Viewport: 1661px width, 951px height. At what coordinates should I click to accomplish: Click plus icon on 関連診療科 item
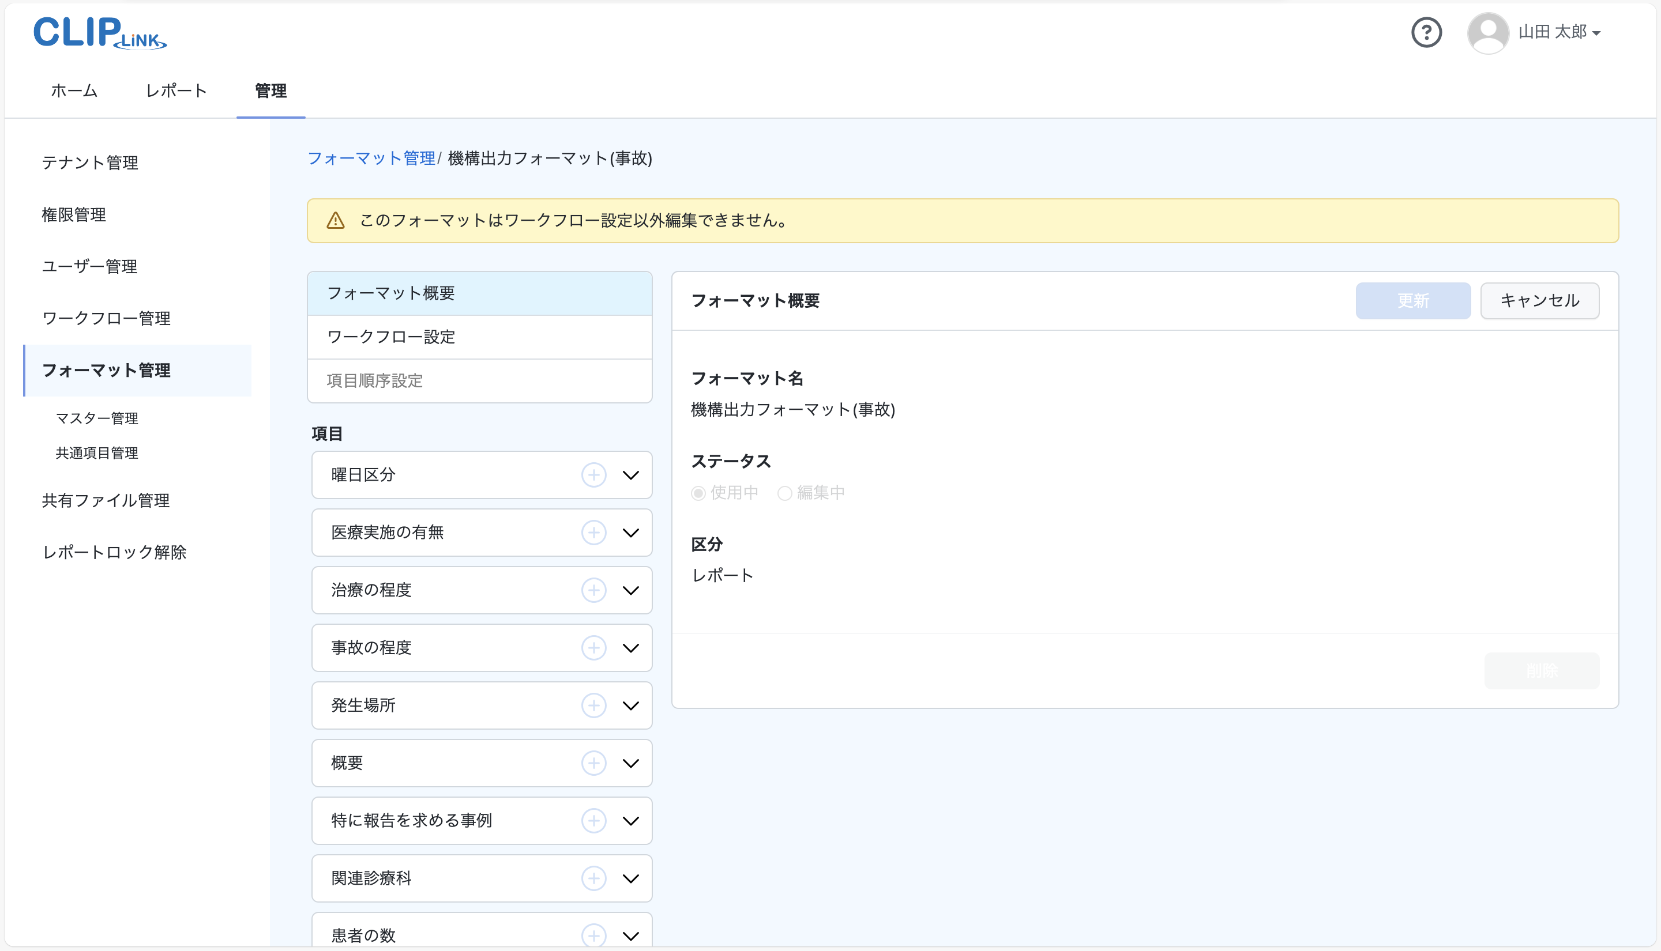coord(593,878)
